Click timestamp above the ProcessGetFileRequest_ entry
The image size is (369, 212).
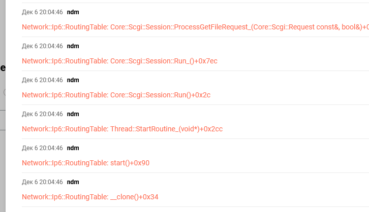pos(42,12)
